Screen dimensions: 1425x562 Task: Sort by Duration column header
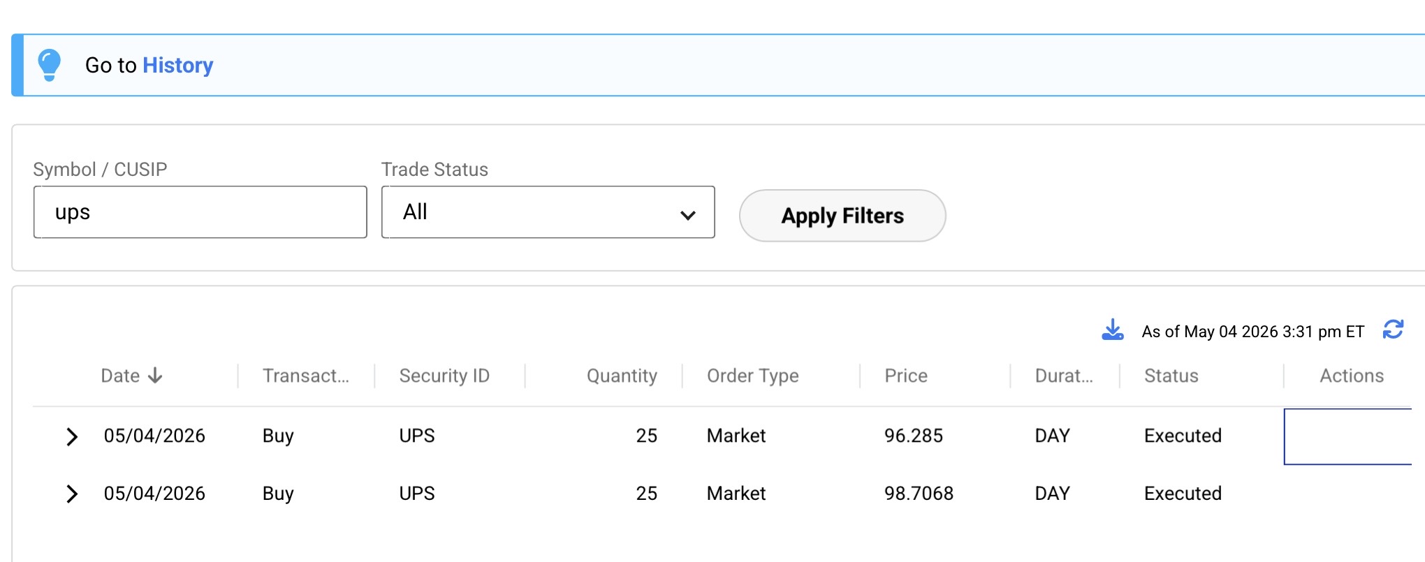(x=1064, y=376)
